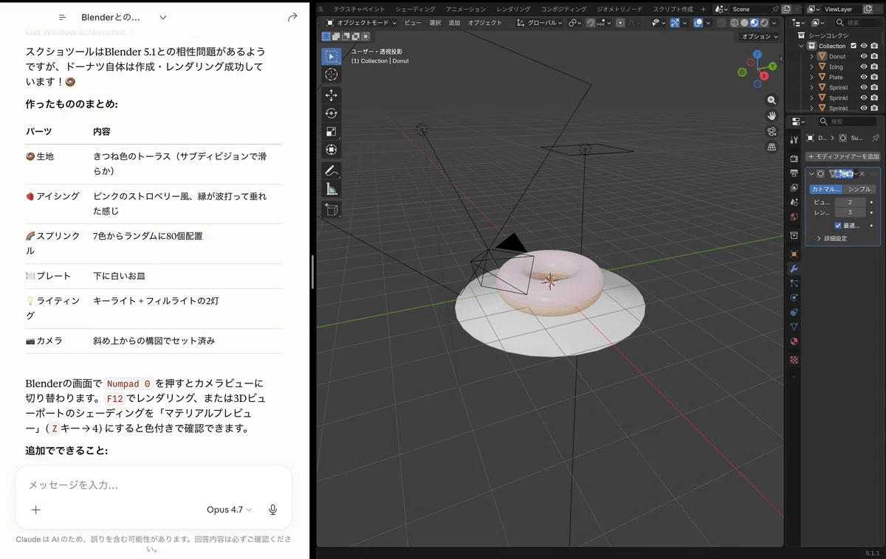
Task: Open the World properties tab
Action: [x=794, y=217]
